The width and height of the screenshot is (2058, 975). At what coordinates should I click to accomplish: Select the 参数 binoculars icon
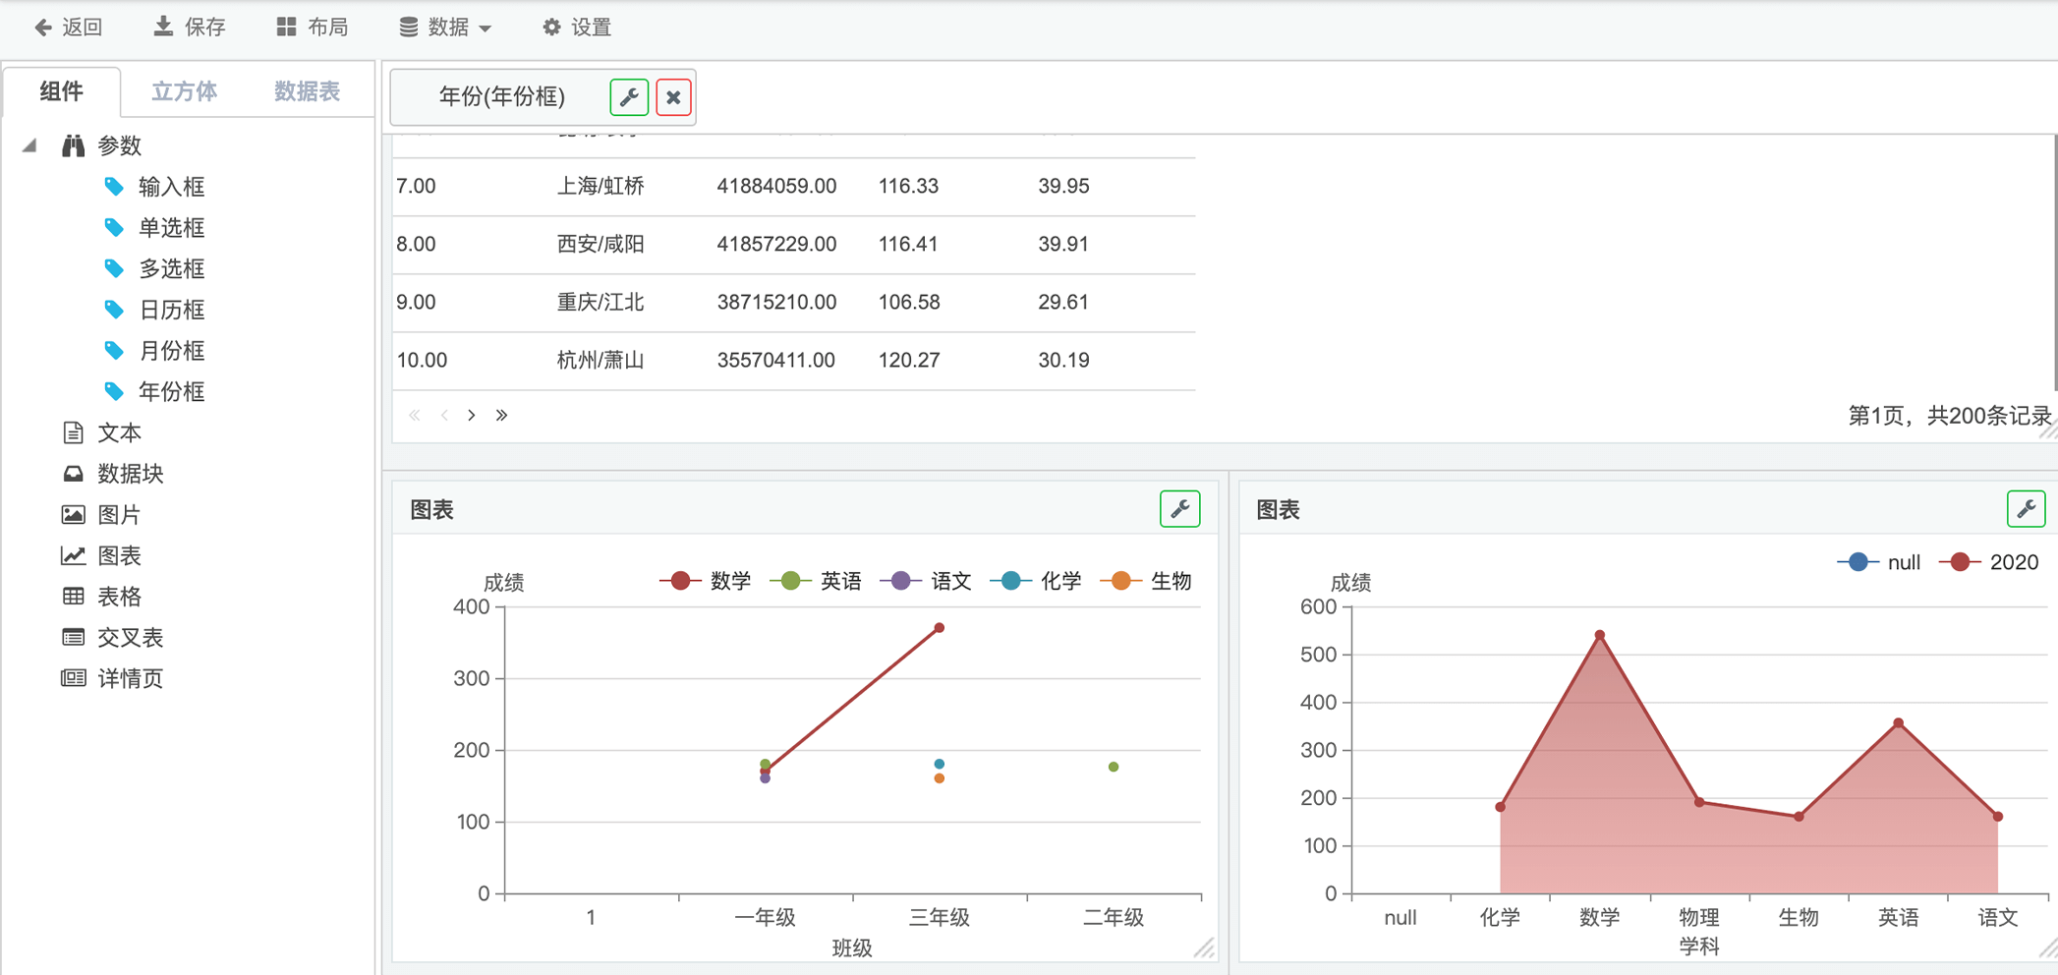coord(74,145)
